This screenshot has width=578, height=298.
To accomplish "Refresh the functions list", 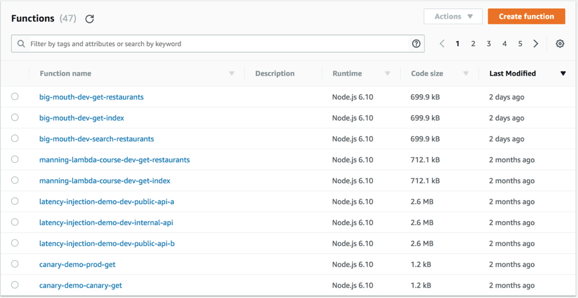I will click(90, 19).
